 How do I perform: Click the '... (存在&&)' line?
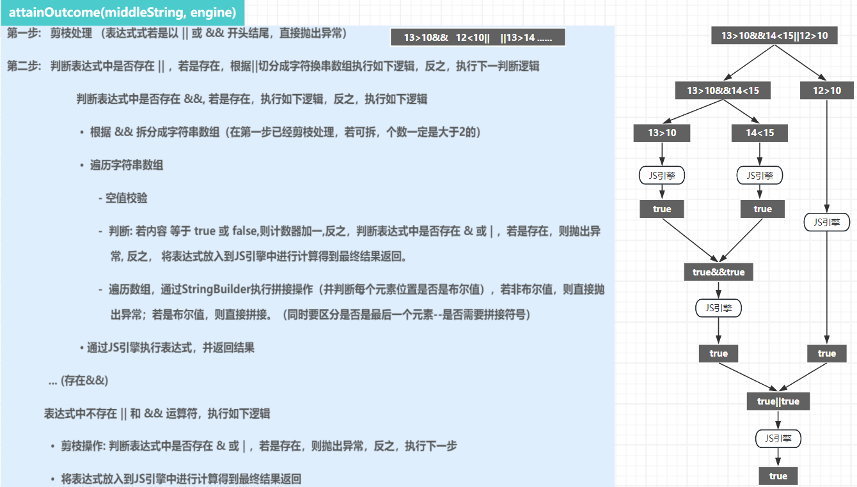click(x=78, y=381)
